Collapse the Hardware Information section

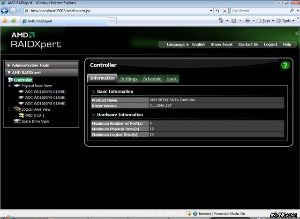[93, 115]
